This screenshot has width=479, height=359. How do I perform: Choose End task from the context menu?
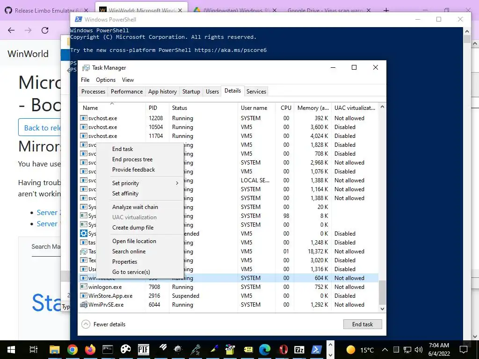(x=123, y=149)
